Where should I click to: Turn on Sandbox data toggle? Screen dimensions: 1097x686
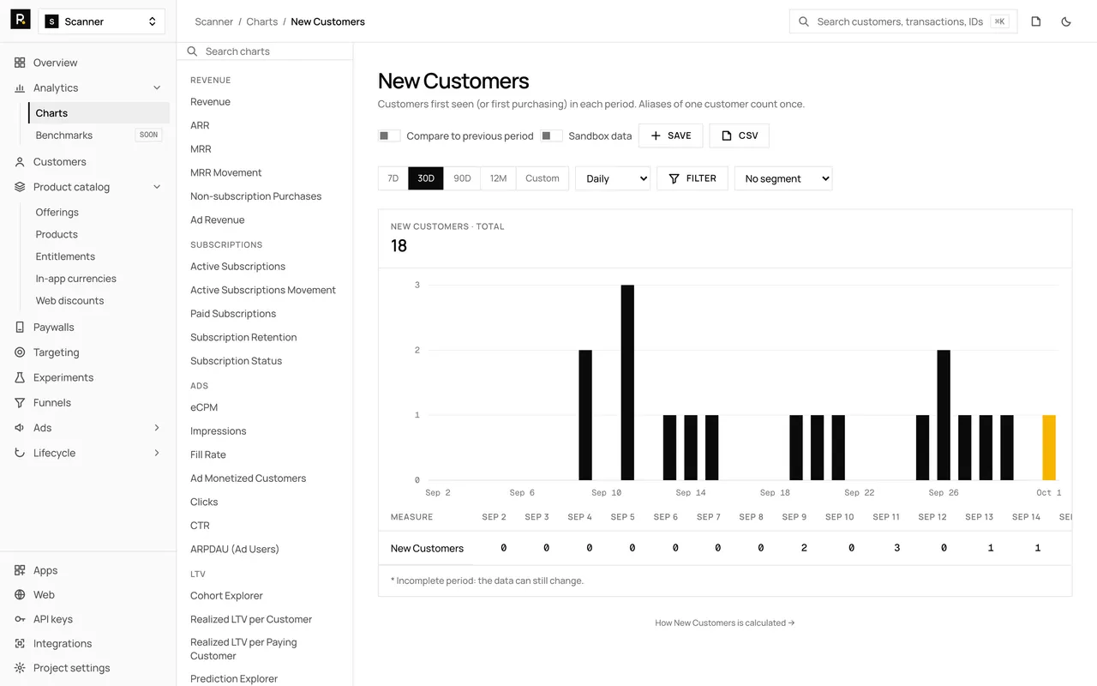tap(551, 136)
